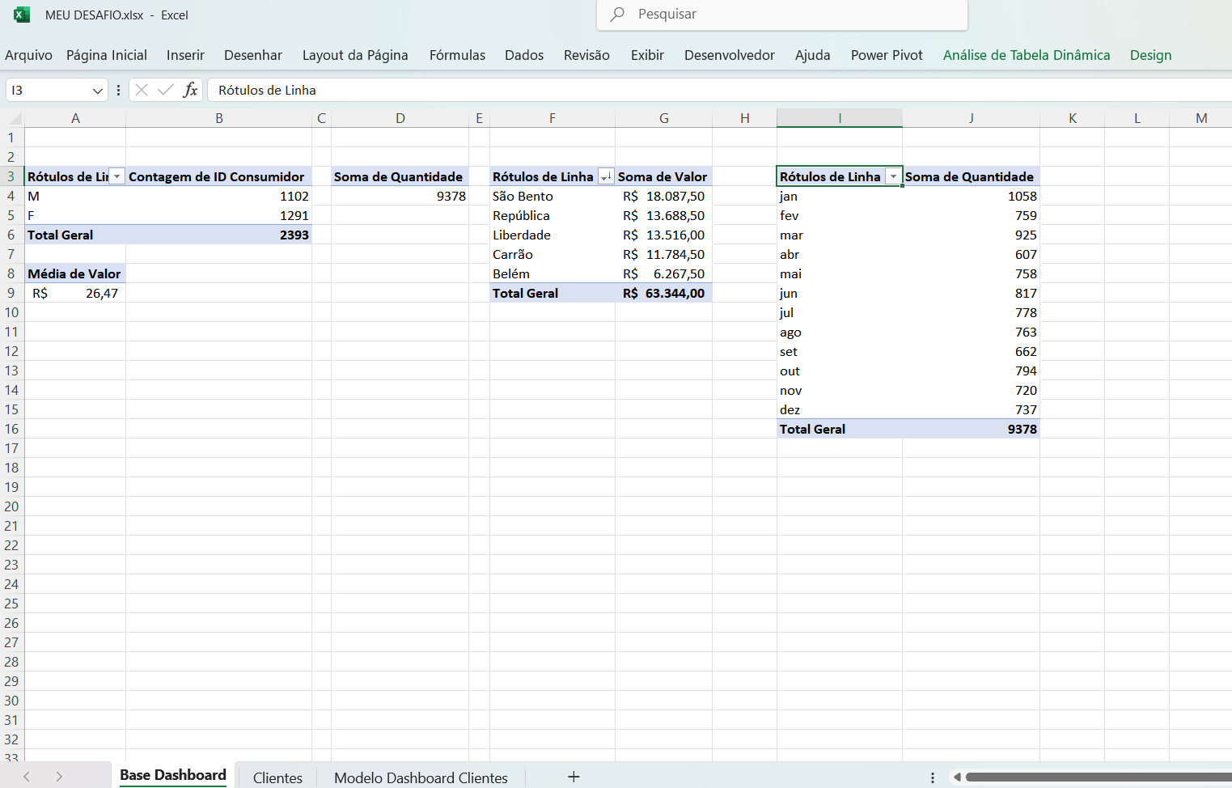Select the Soma de Quantidade cell in column D
This screenshot has width=1232, height=788.
pyautogui.click(x=400, y=176)
